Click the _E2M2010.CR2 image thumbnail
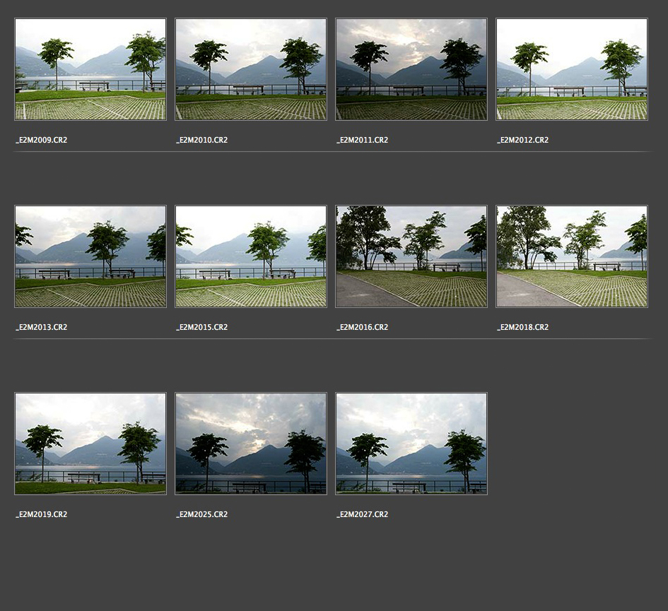 (251, 69)
